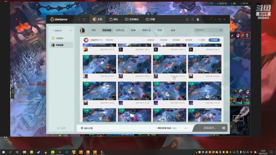Click champion icon beside 07:13 timestamp
The image size is (276, 155).
(86, 50)
